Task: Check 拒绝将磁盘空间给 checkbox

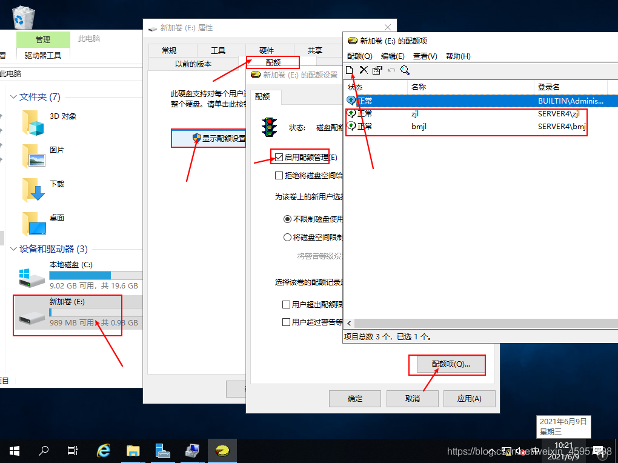Action: [279, 176]
